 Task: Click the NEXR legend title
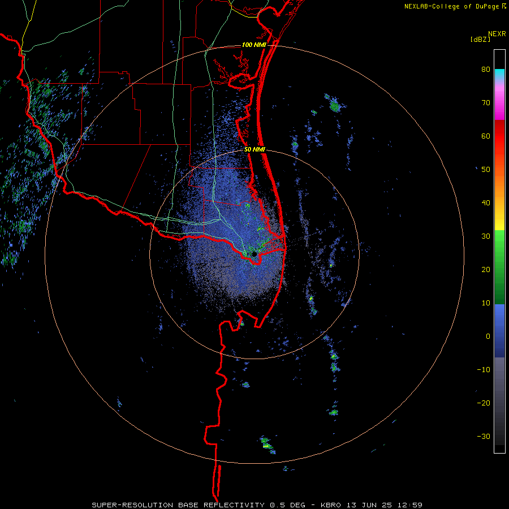point(497,34)
